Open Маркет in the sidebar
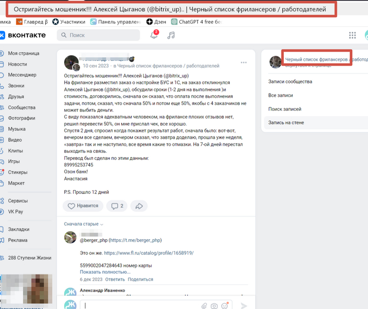Image resolution: width=368 pixels, height=309 pixels. pyautogui.click(x=16, y=183)
